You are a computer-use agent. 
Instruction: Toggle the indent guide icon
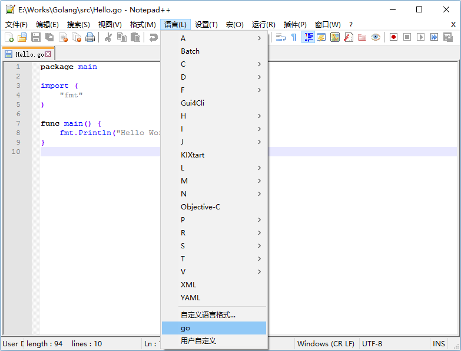(x=308, y=37)
